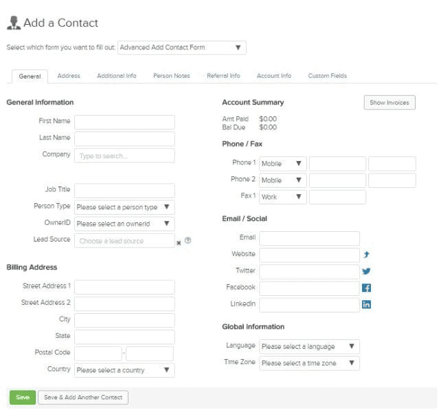Screen dimensions: 441x415
Task: Click Save & Add Another Contact
Action: [83, 398]
